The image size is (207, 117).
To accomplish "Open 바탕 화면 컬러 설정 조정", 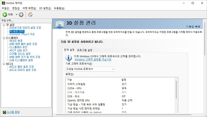I will pyautogui.click(x=23, y=44).
